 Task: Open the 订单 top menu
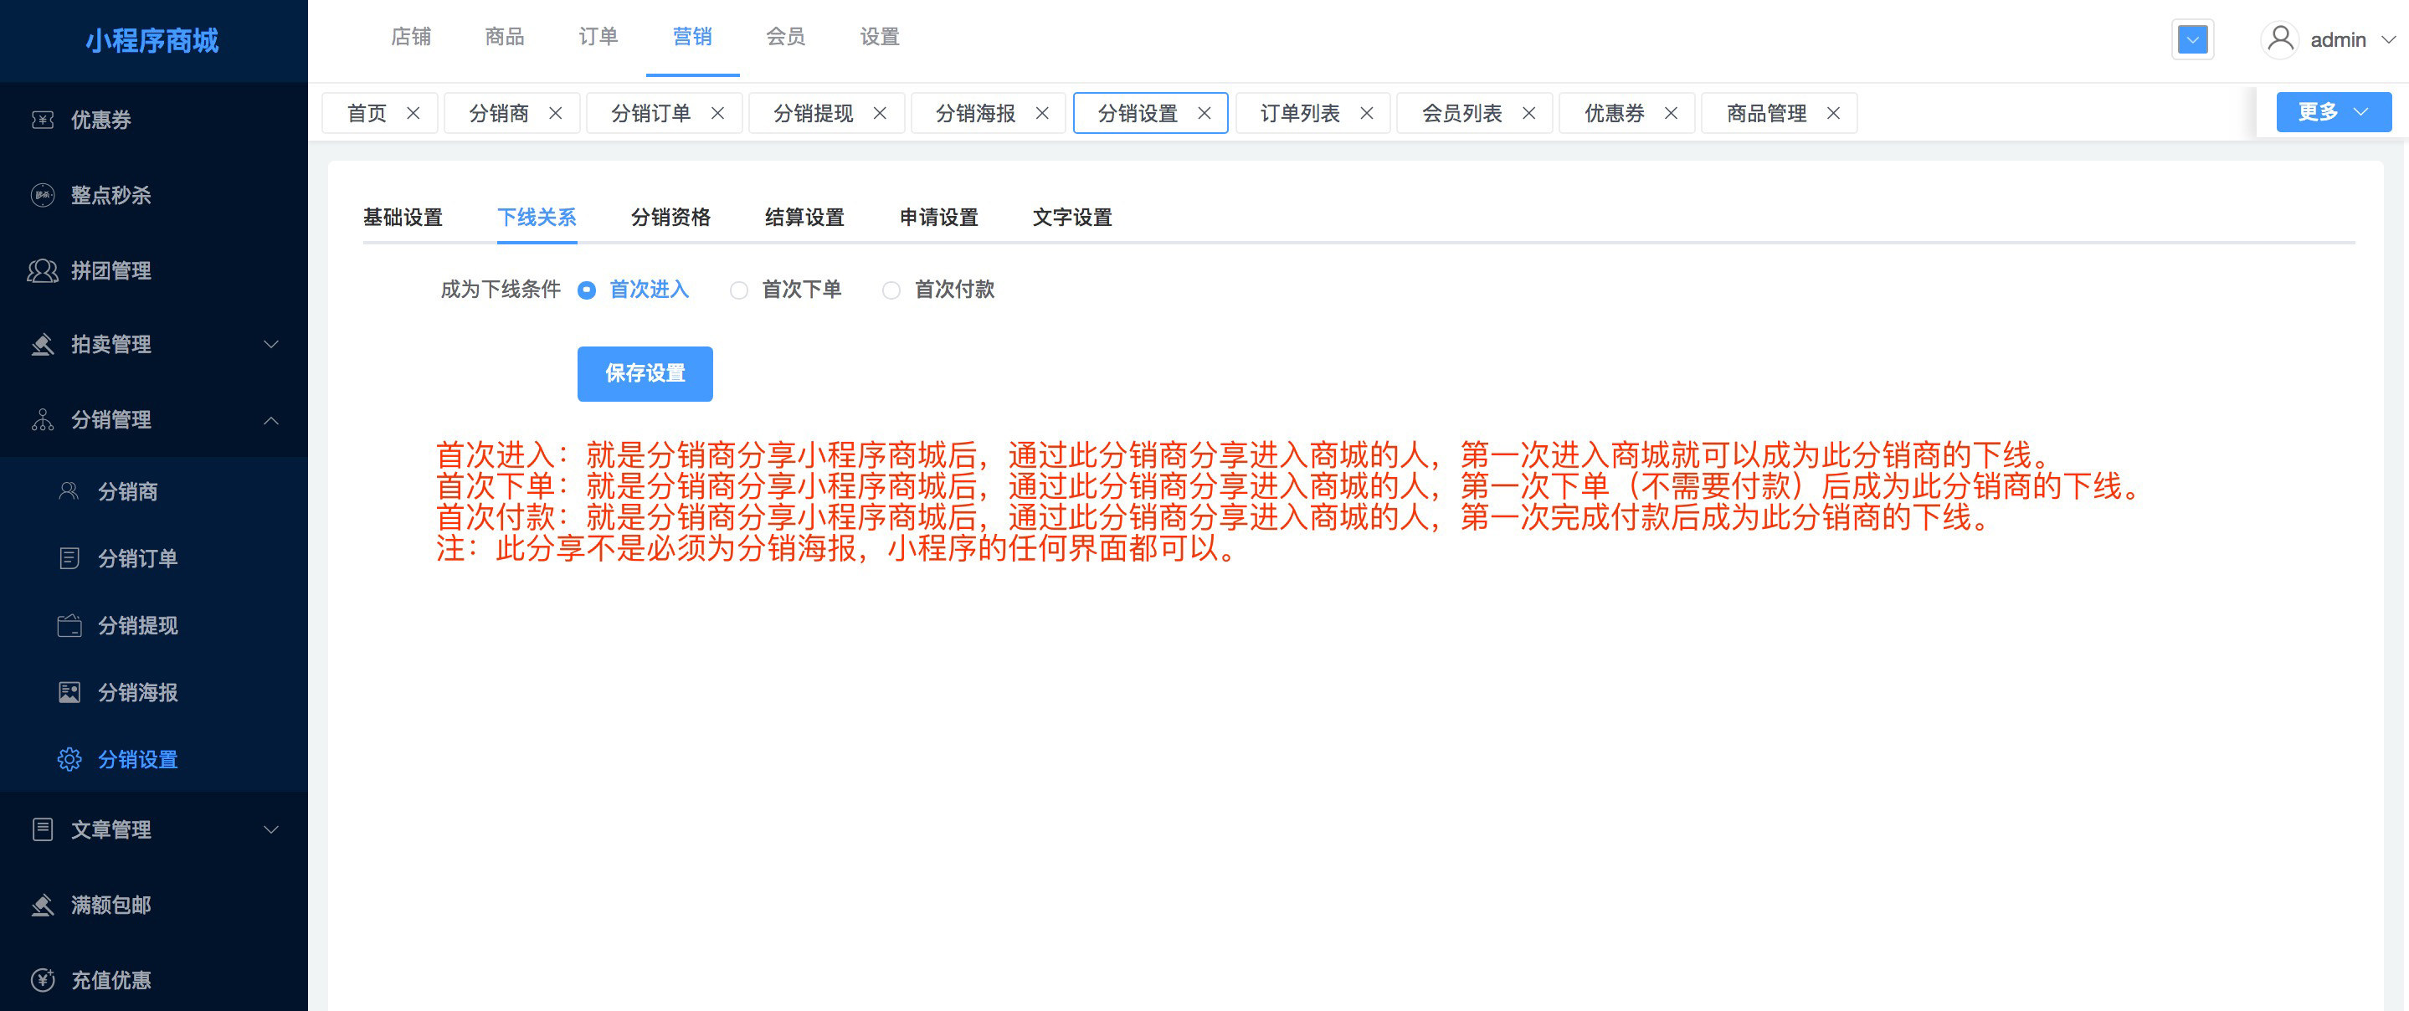tap(598, 38)
